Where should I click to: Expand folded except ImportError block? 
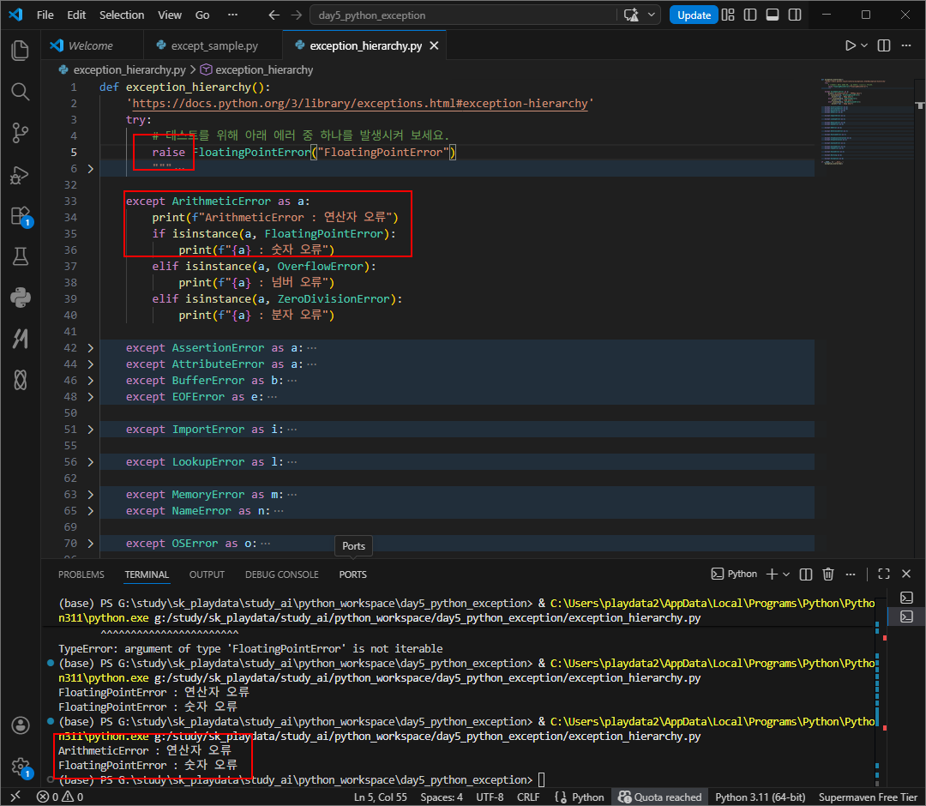pyautogui.click(x=90, y=430)
